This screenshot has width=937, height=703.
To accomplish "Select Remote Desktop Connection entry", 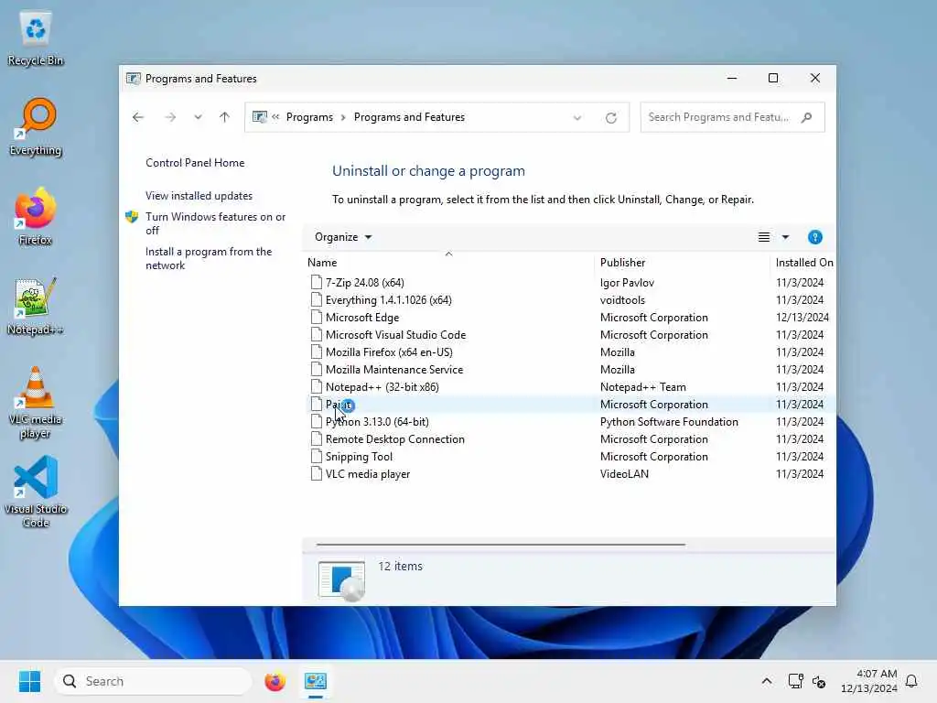I will tap(571, 438).
